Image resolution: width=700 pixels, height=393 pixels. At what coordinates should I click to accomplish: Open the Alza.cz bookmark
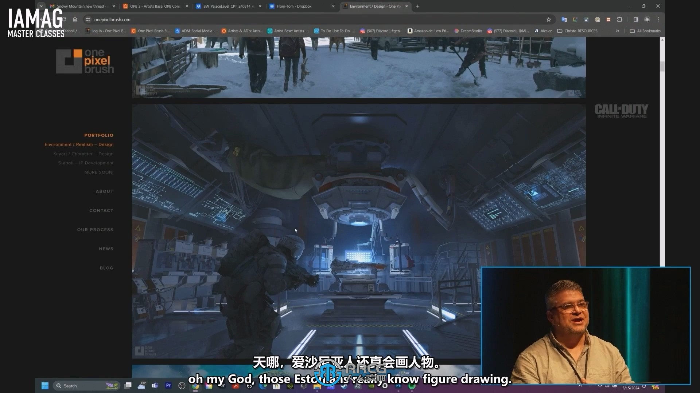pos(543,31)
